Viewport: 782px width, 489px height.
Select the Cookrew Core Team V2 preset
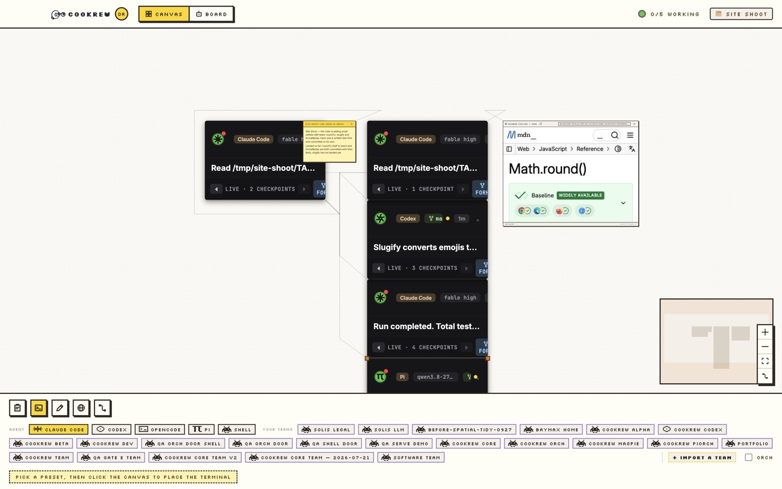tap(195, 457)
